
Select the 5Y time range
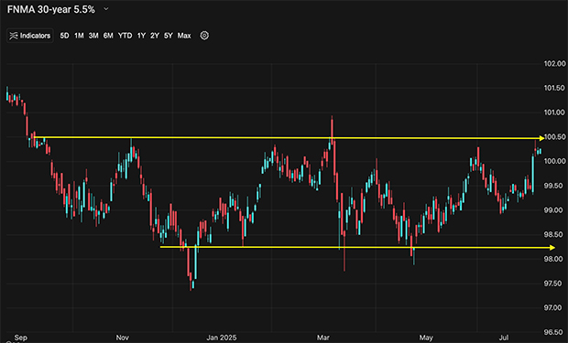168,36
